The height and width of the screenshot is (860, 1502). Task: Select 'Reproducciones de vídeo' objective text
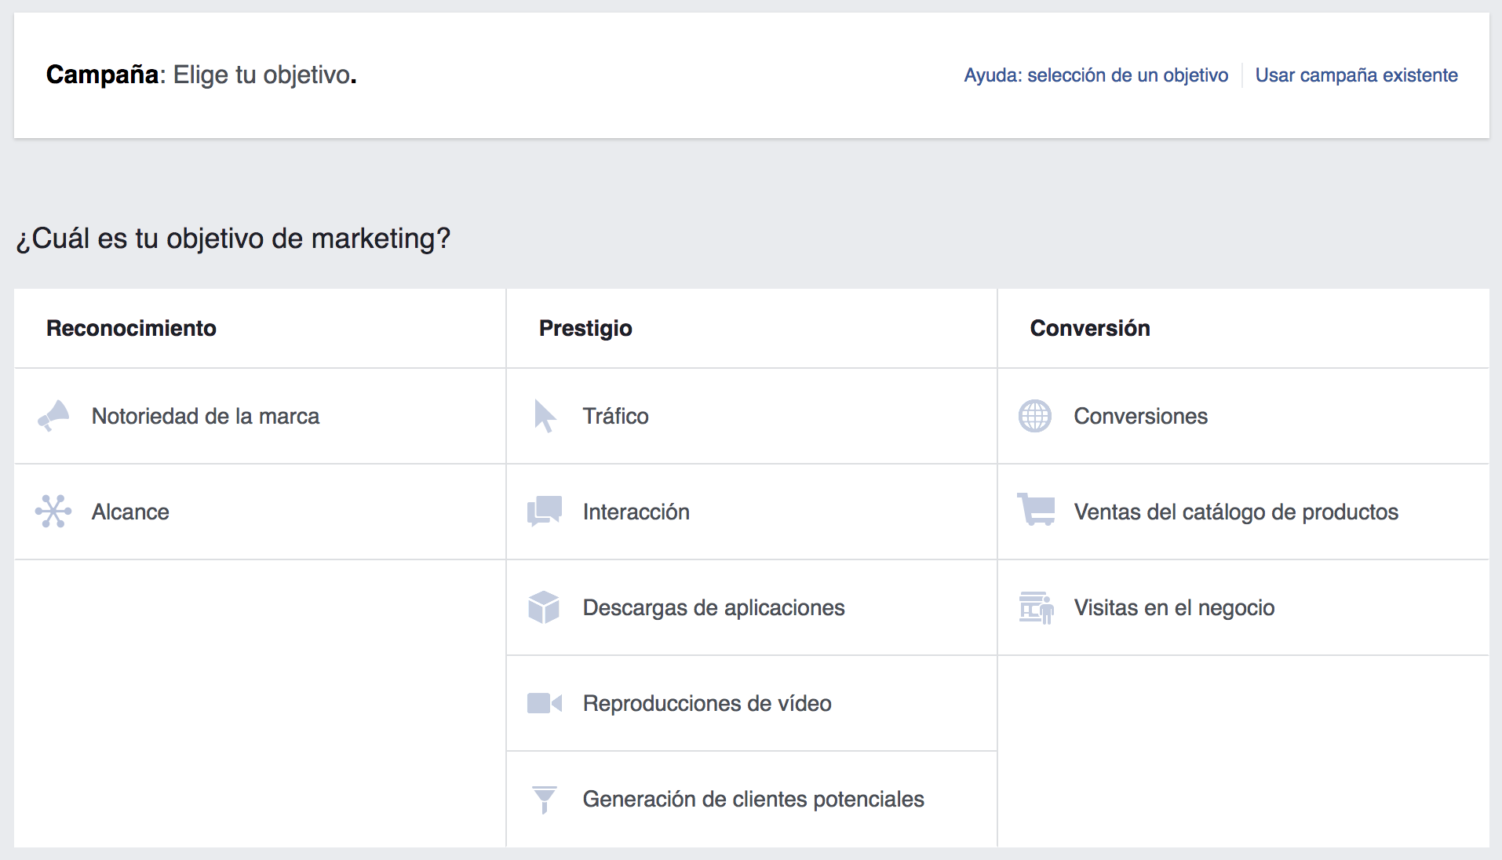click(707, 703)
